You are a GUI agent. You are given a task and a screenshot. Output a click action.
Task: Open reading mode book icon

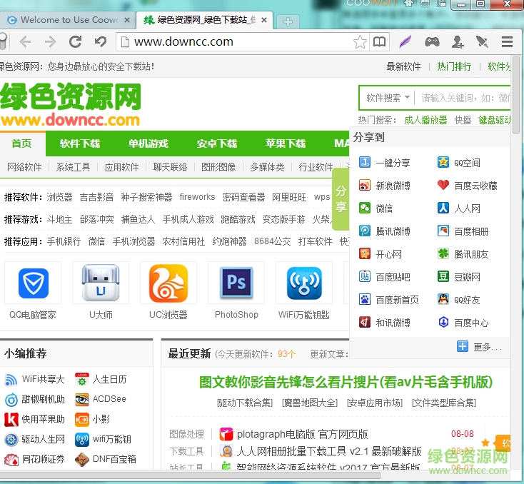tap(379, 41)
